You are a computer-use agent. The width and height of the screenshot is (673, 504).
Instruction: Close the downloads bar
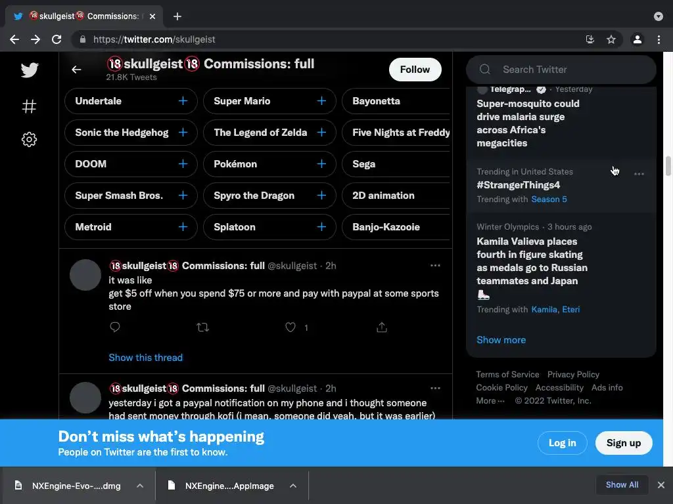point(661,485)
